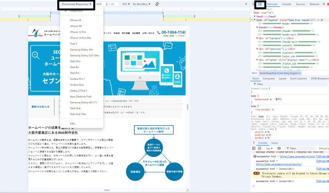Click the Seven Design logo
329x193 pixels.
(x=36, y=33)
